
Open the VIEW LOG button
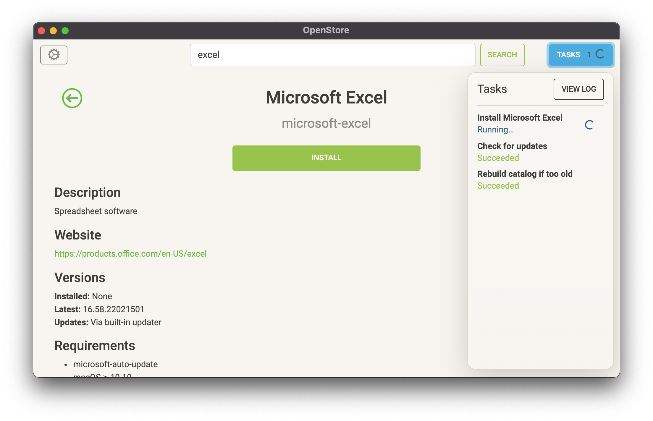(578, 89)
